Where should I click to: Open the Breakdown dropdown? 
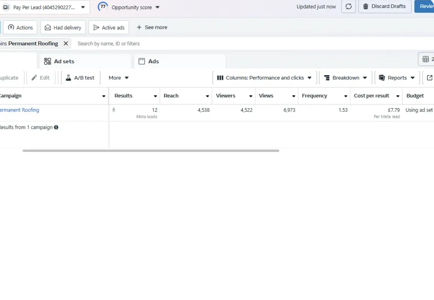click(345, 78)
